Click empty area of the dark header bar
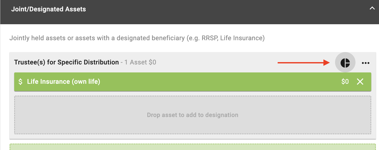Viewport: 379px width, 150px height. (228, 12)
